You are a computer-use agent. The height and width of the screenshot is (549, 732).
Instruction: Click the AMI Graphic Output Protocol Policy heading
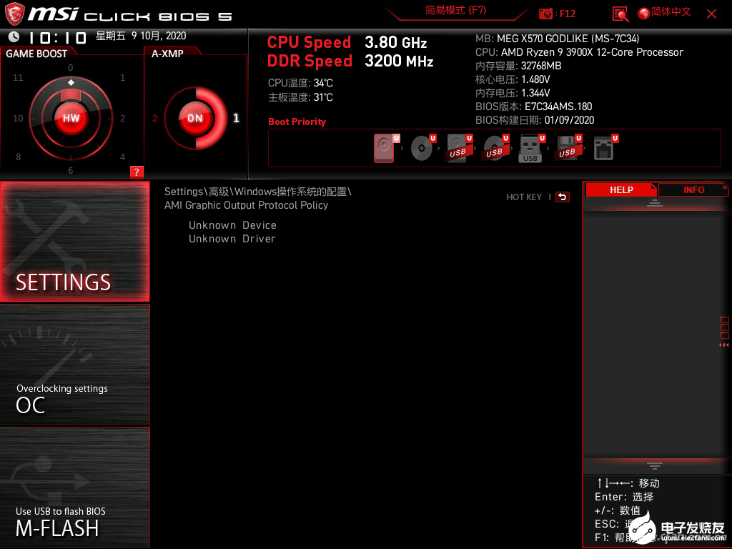(x=246, y=205)
